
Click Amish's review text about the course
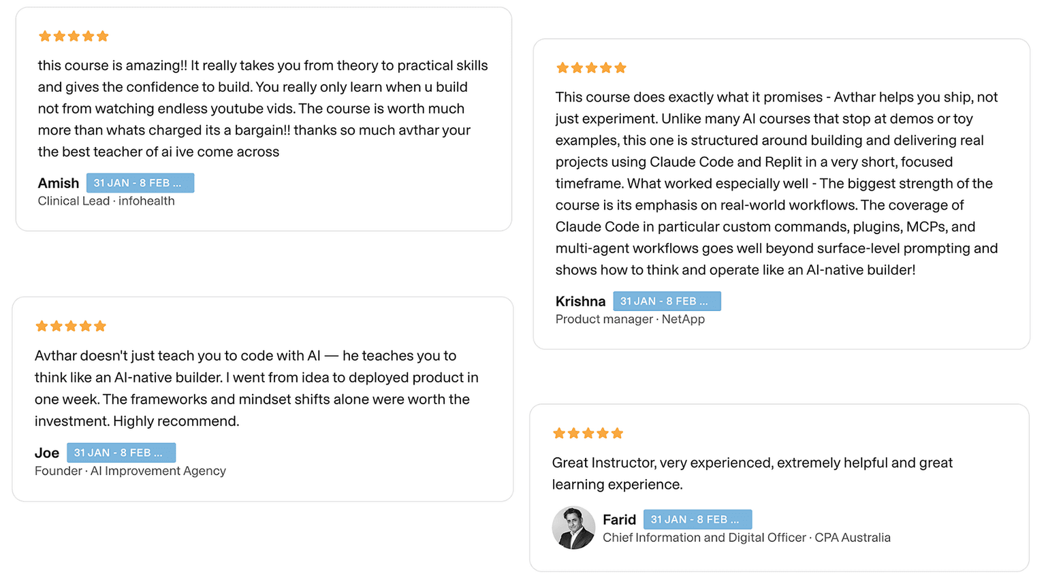coord(262,109)
